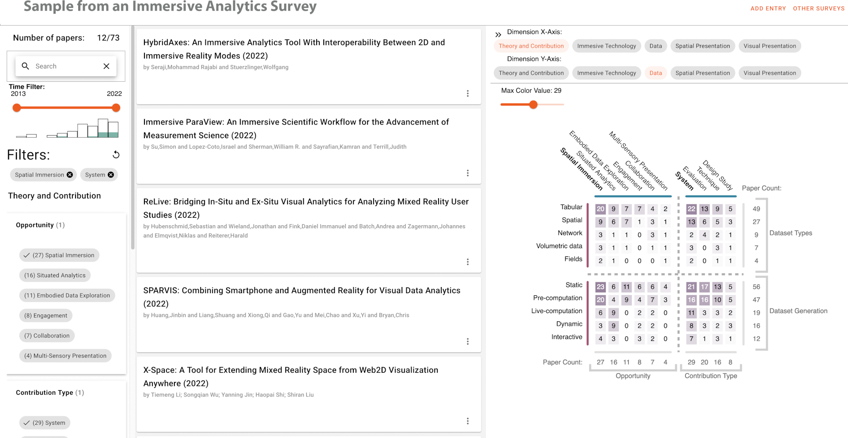Uncheck the Spatial Immersion filter option
This screenshot has height=438, width=848.
tap(59, 255)
